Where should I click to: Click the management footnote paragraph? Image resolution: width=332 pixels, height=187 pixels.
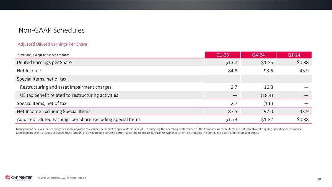coord(159,131)
